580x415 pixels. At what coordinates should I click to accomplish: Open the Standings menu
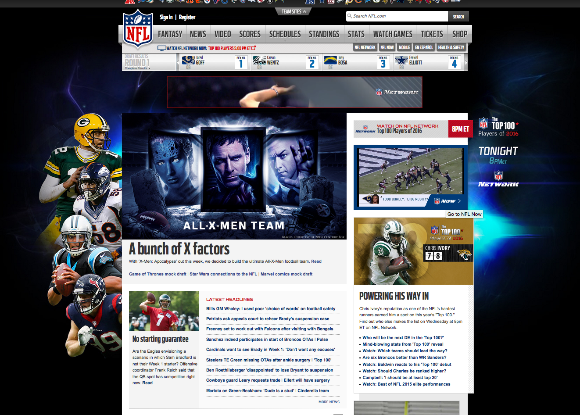coord(324,34)
